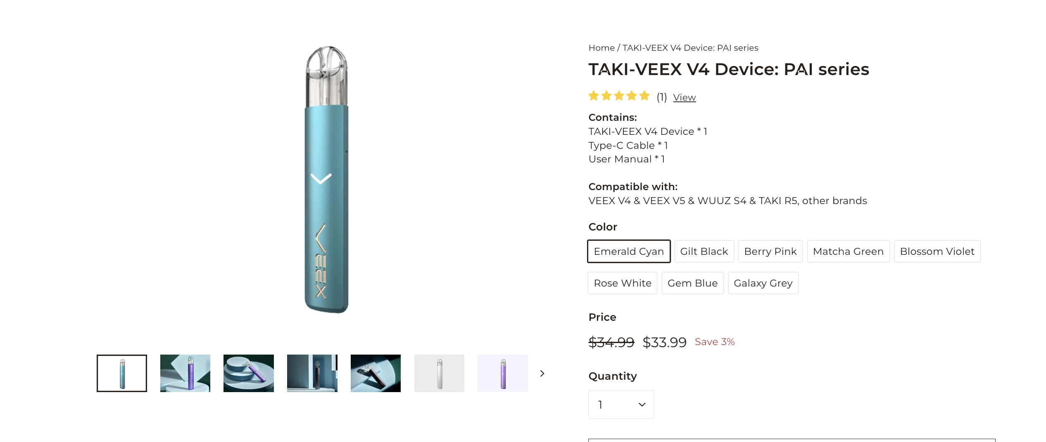This screenshot has width=1046, height=442.
Task: Select the Gilt Black color option
Action: pyautogui.click(x=704, y=251)
